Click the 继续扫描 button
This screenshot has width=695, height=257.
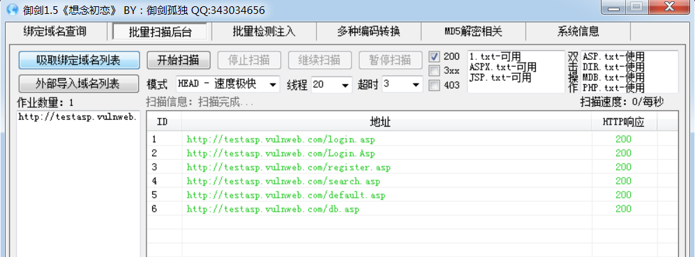point(320,60)
